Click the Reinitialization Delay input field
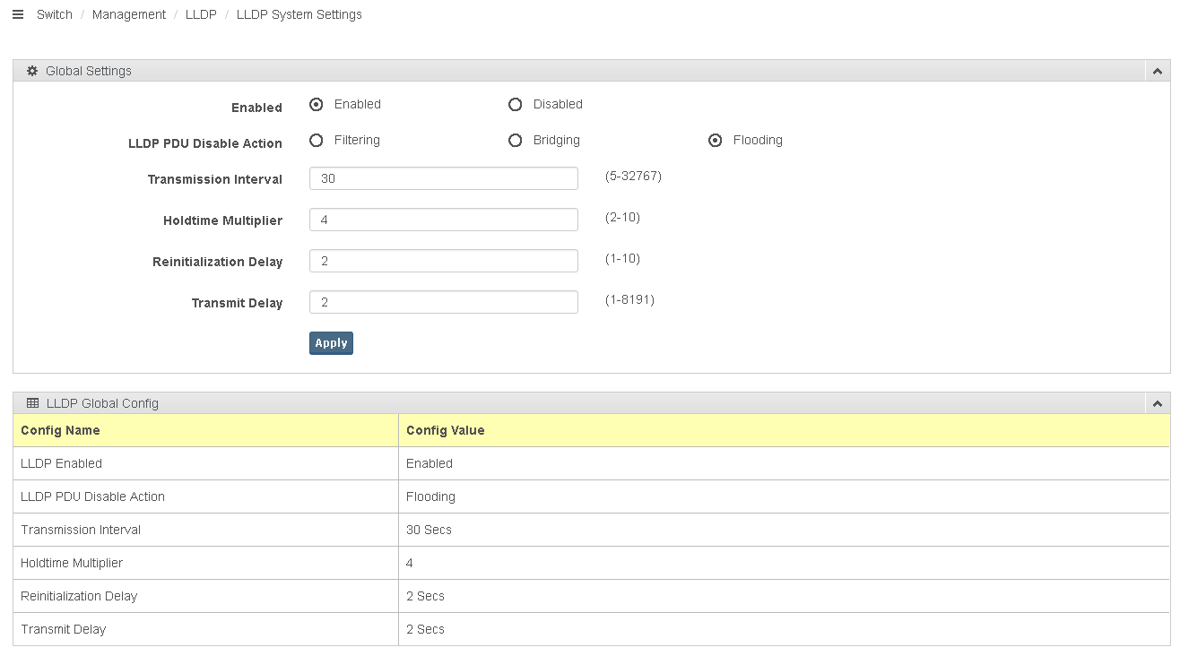Viewport: 1180px width, 656px height. click(x=443, y=261)
